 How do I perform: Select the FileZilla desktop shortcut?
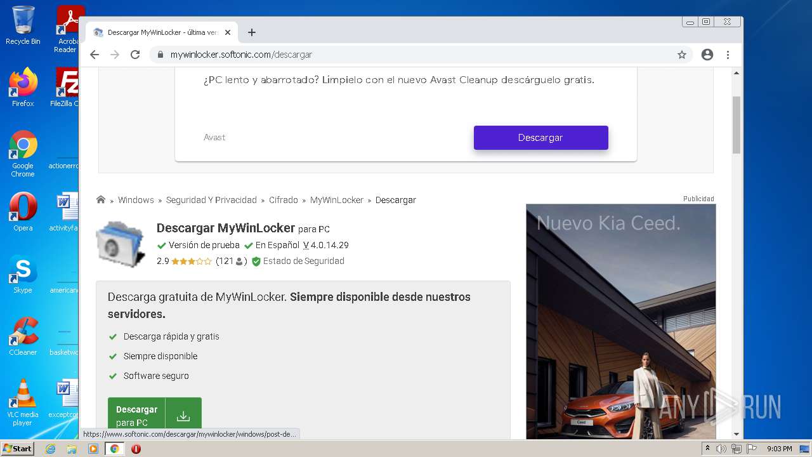(65, 88)
